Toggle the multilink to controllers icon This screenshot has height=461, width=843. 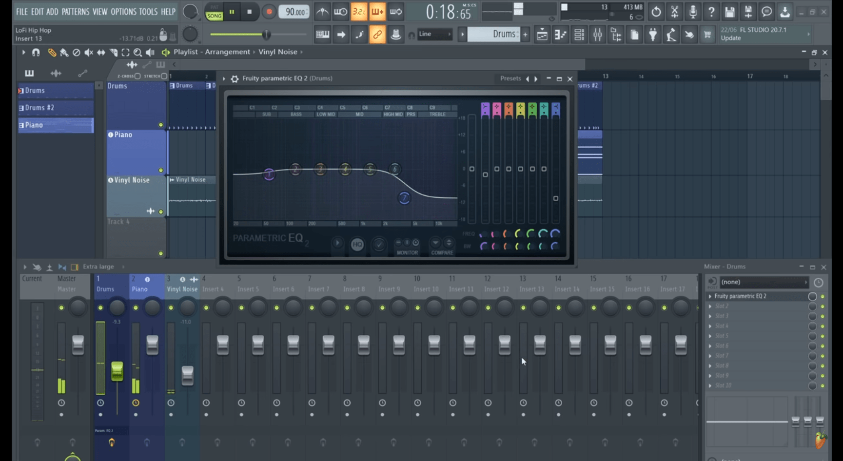[396, 34]
